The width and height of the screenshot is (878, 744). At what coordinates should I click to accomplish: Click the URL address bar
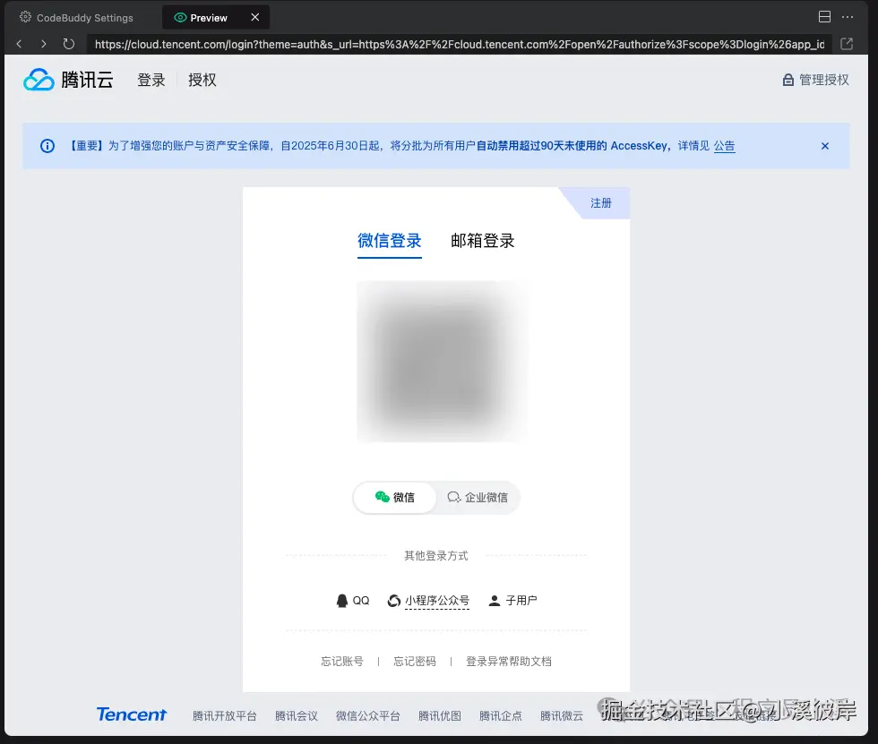(x=459, y=44)
